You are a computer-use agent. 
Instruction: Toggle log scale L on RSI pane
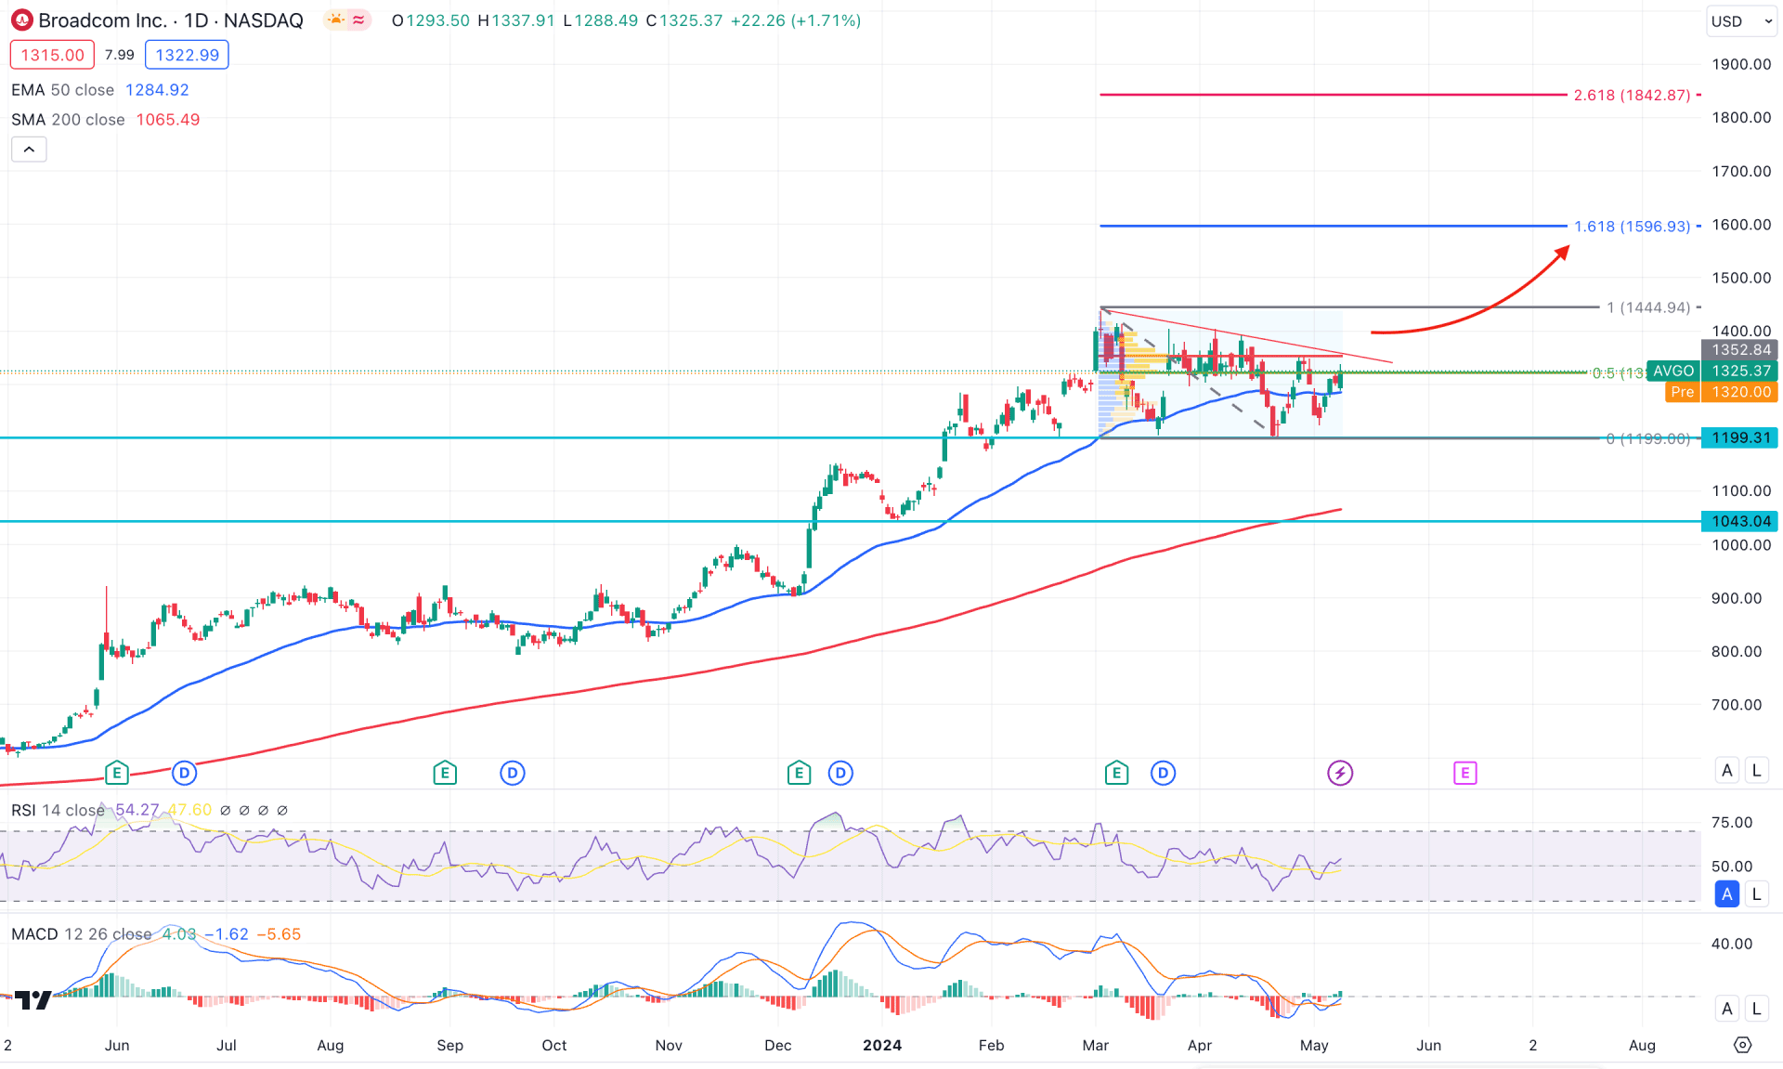coord(1756,893)
